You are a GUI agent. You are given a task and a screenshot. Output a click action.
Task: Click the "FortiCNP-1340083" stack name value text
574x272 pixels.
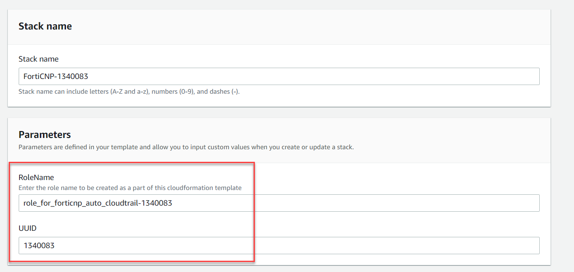pos(56,76)
